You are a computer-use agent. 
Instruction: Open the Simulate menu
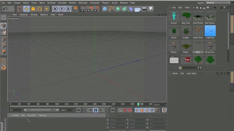tap(62, 3)
